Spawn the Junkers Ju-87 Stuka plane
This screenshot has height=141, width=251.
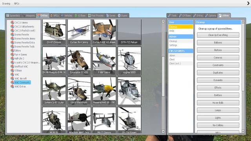[x=54, y=91]
